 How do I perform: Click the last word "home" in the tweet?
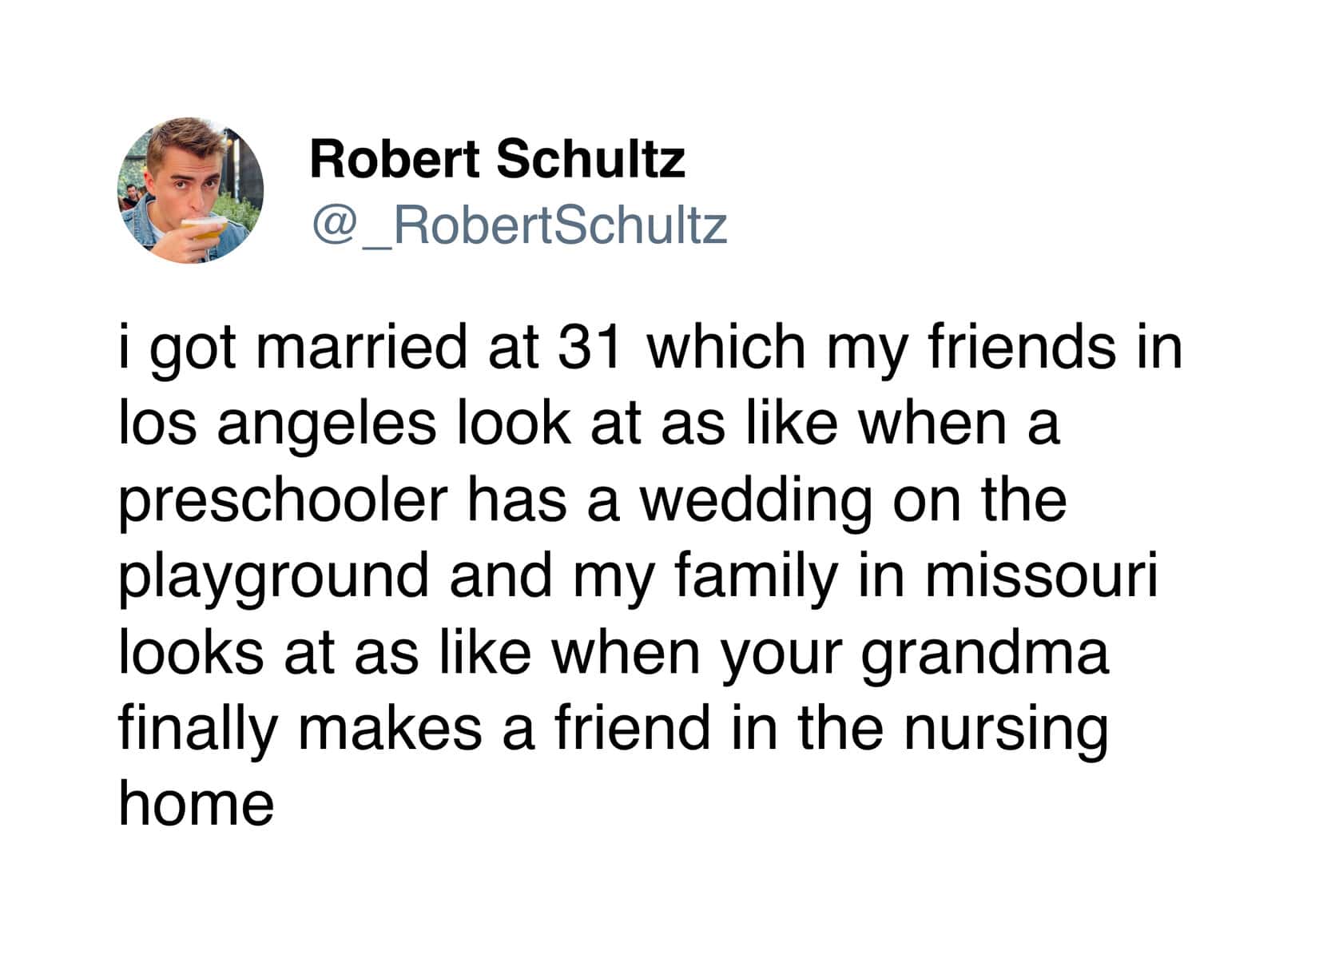[197, 803]
